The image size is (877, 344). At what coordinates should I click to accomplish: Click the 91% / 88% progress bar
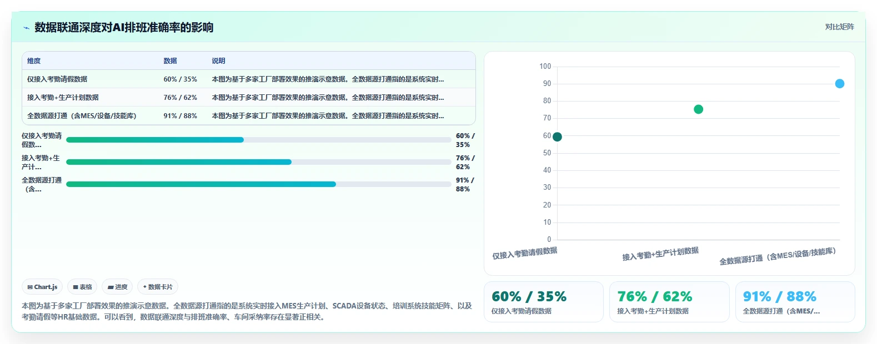258,184
